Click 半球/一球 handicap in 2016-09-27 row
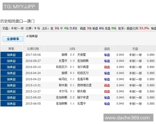156x124 pixels. [x=135, y=61]
